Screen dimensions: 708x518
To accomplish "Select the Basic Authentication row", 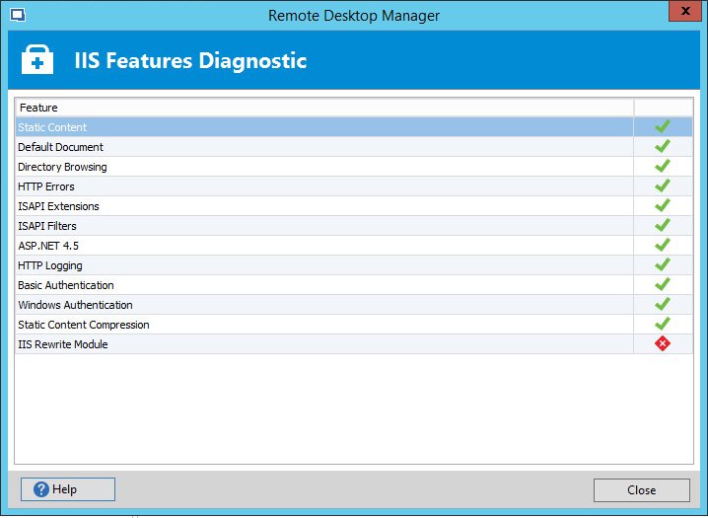I will [354, 285].
